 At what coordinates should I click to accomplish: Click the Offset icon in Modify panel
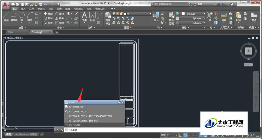[76, 23]
